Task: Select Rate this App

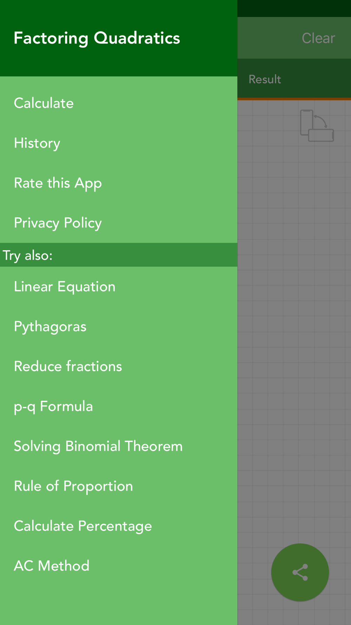Action: click(x=119, y=183)
